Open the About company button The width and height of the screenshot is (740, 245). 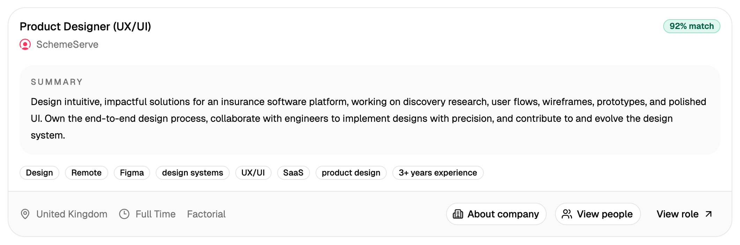(x=496, y=214)
